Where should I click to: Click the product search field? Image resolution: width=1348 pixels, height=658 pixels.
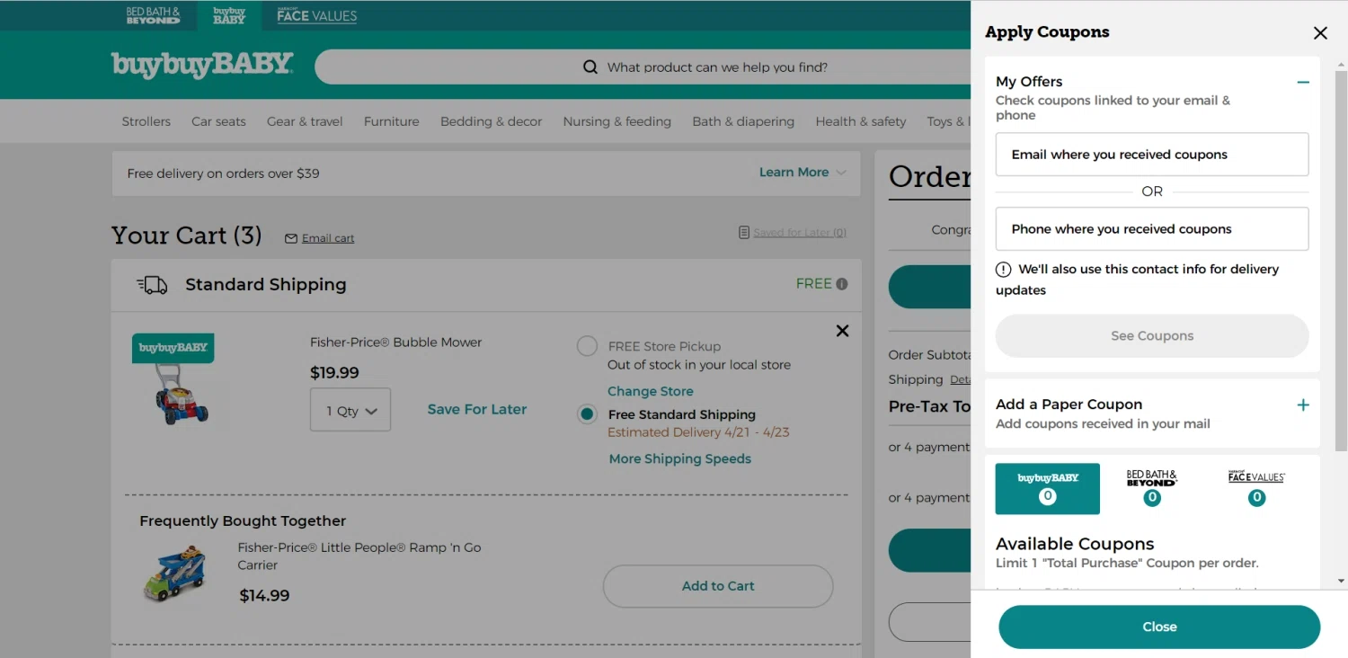[x=643, y=67]
